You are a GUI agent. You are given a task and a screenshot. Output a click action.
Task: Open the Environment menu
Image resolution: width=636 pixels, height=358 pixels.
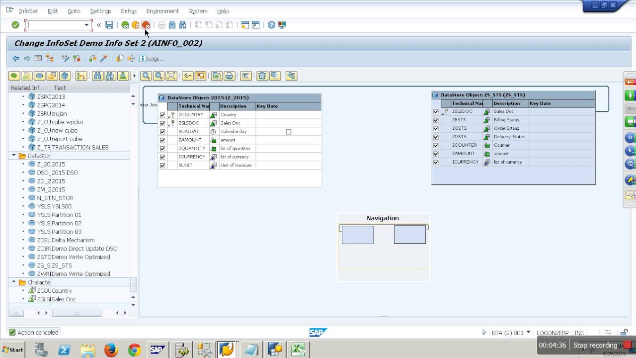point(162,11)
